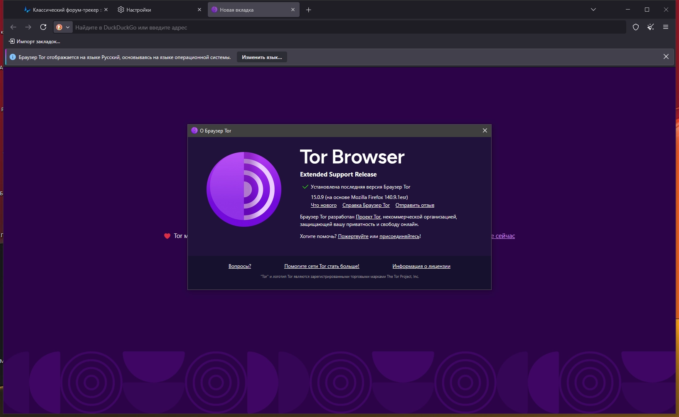Click Импорт закладок in bookmarks toolbar
This screenshot has height=417, width=679.
34,42
